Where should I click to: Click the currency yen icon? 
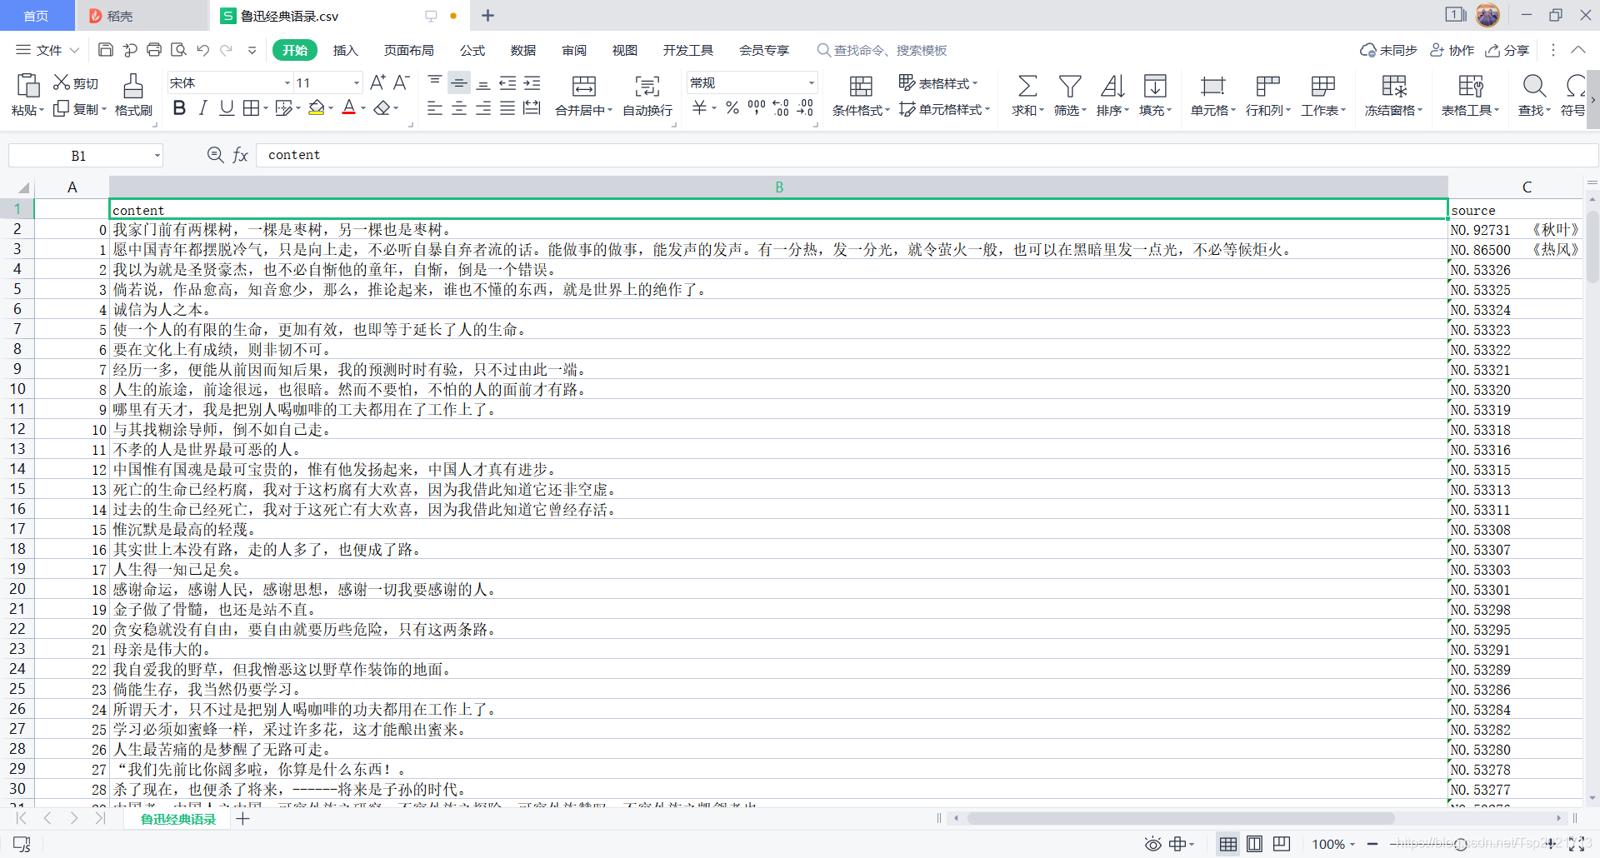700,107
